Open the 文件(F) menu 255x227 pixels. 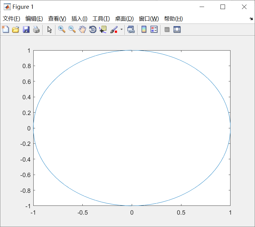[12, 19]
